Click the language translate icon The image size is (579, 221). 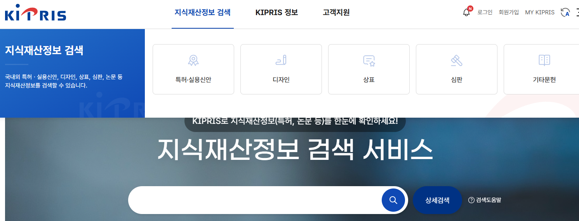pos(565,12)
